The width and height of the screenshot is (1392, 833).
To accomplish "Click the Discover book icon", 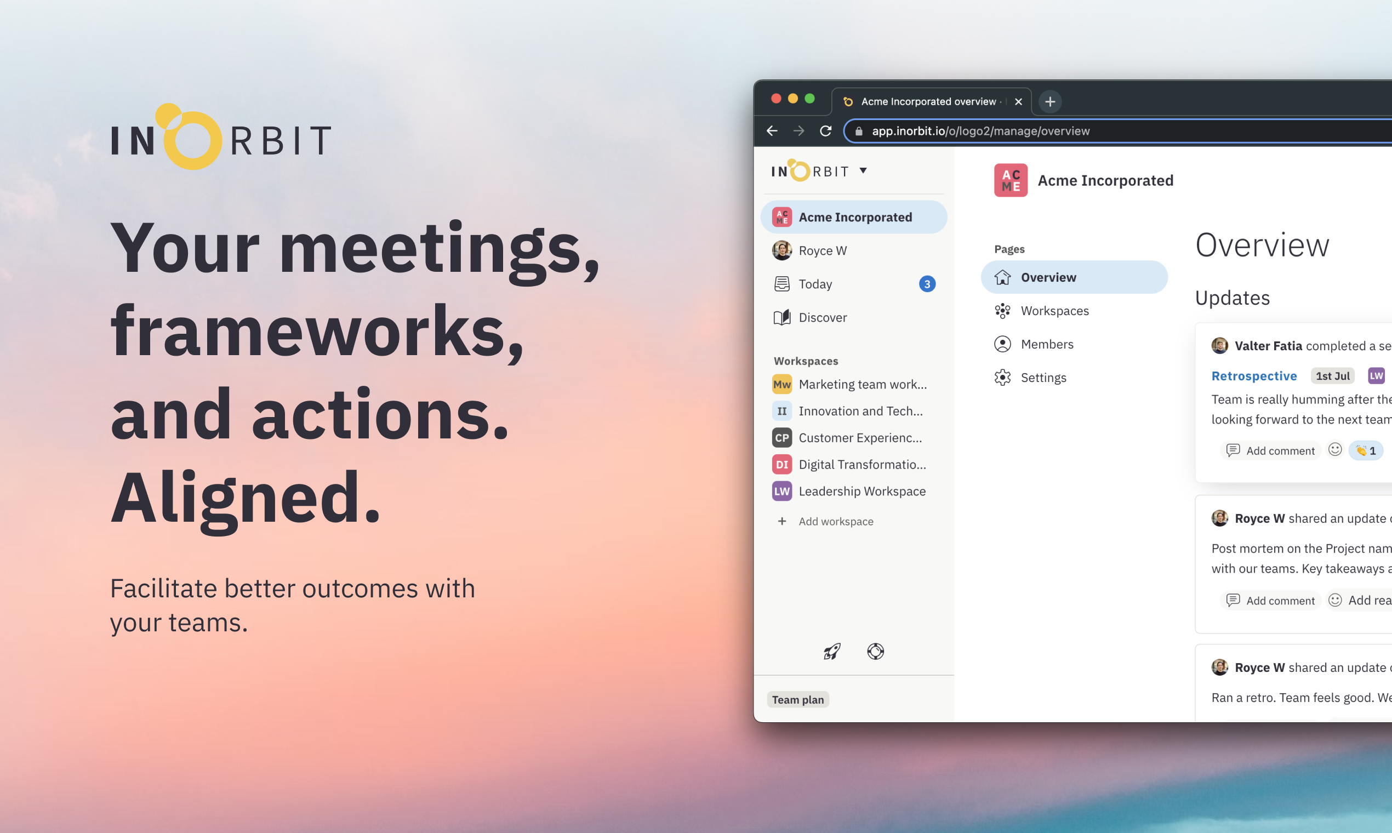I will tap(782, 317).
